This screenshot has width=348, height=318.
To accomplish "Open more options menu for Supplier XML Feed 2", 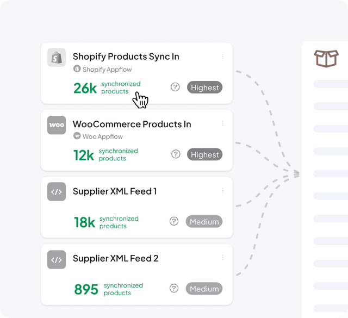I will coord(222,258).
